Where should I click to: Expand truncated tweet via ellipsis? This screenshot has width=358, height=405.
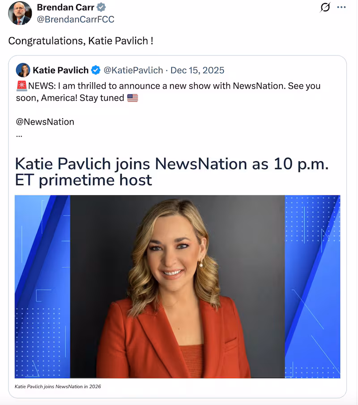tap(19, 135)
